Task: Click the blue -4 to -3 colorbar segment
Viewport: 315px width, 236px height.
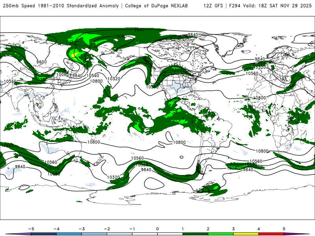Action: pyautogui.click(x=69, y=234)
